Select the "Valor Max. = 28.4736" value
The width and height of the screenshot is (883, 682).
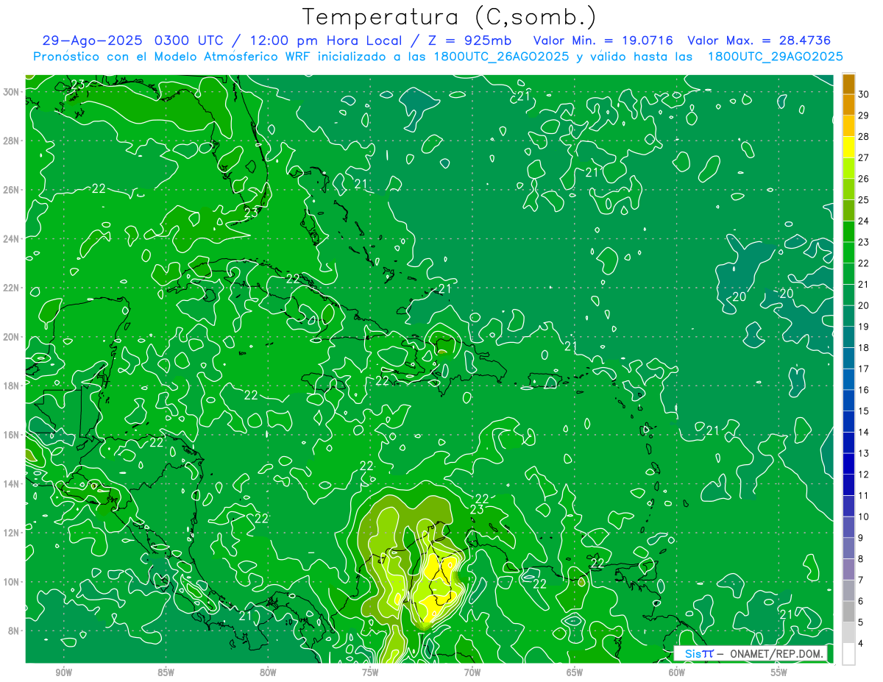tap(758, 40)
